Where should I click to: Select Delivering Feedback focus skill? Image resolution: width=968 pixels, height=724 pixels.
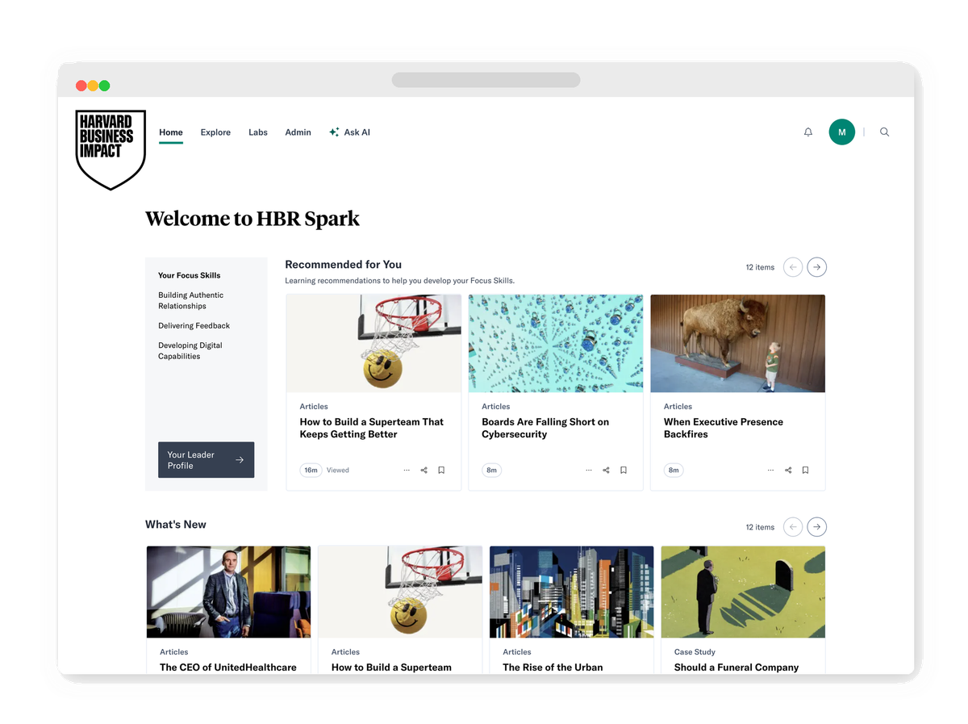194,325
